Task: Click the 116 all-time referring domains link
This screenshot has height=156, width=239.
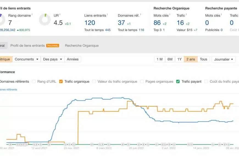Action: point(141,30)
